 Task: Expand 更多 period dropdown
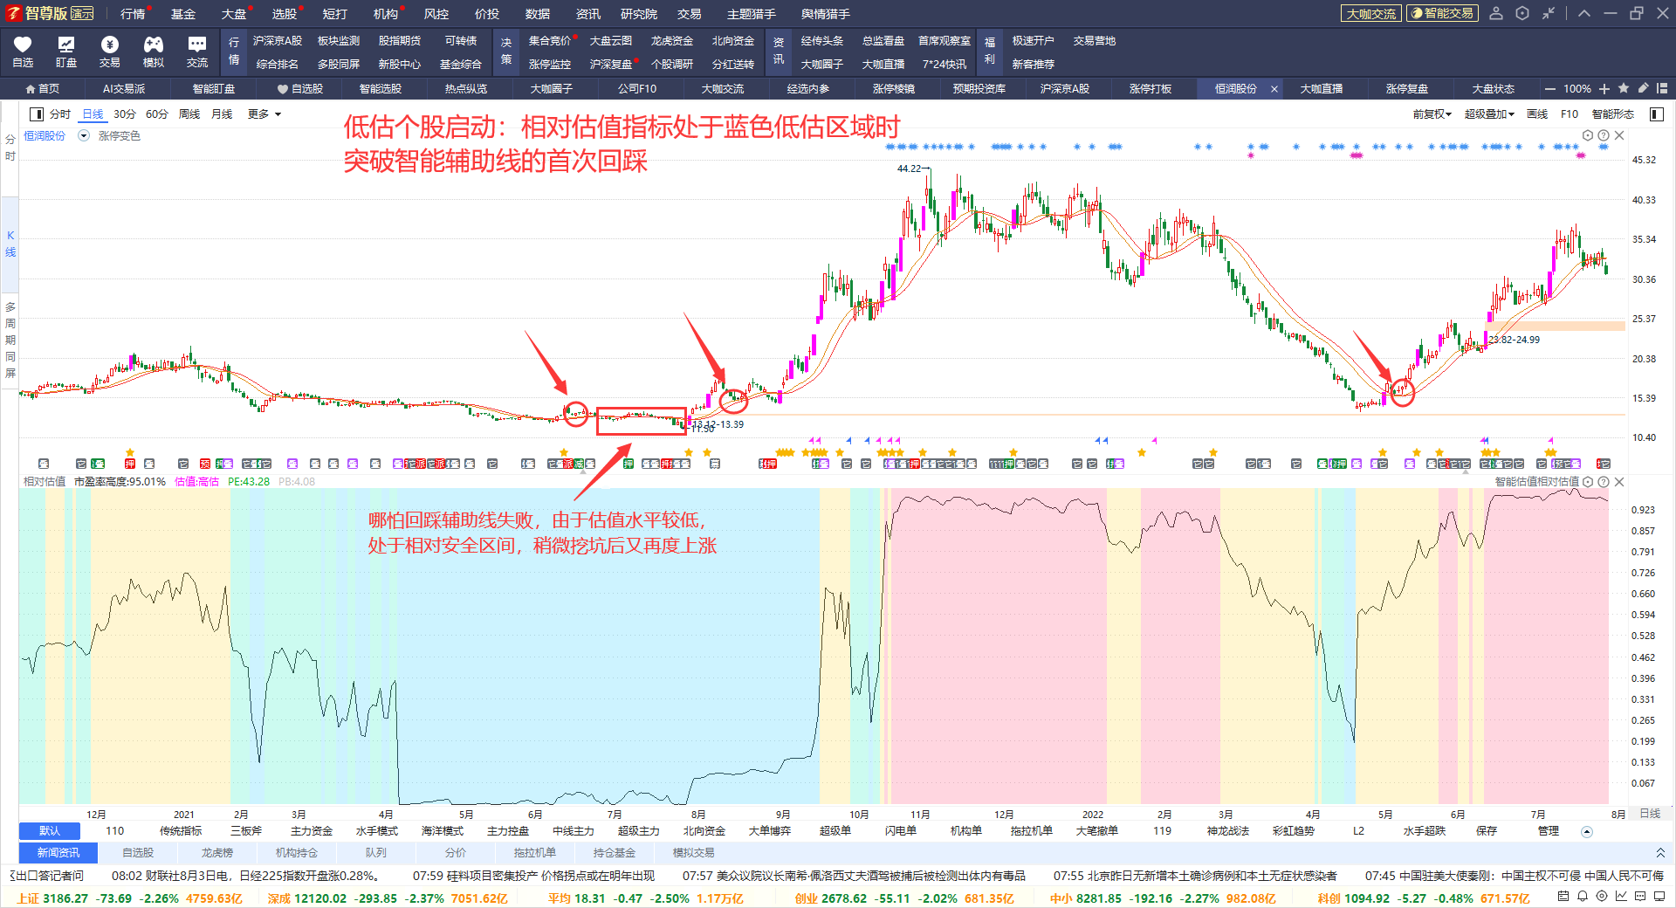(x=264, y=114)
